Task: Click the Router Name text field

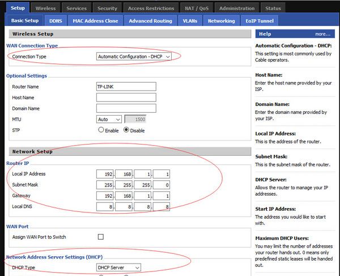Action: (126, 87)
